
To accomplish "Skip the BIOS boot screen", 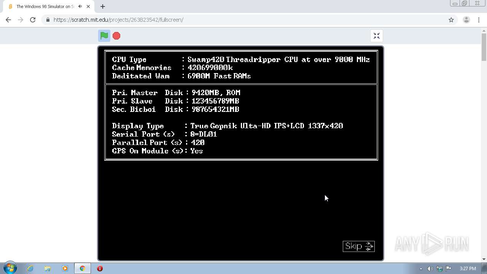I will [x=359, y=246].
